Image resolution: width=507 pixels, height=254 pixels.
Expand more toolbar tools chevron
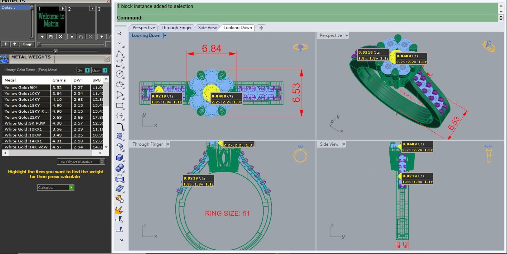click(x=122, y=240)
